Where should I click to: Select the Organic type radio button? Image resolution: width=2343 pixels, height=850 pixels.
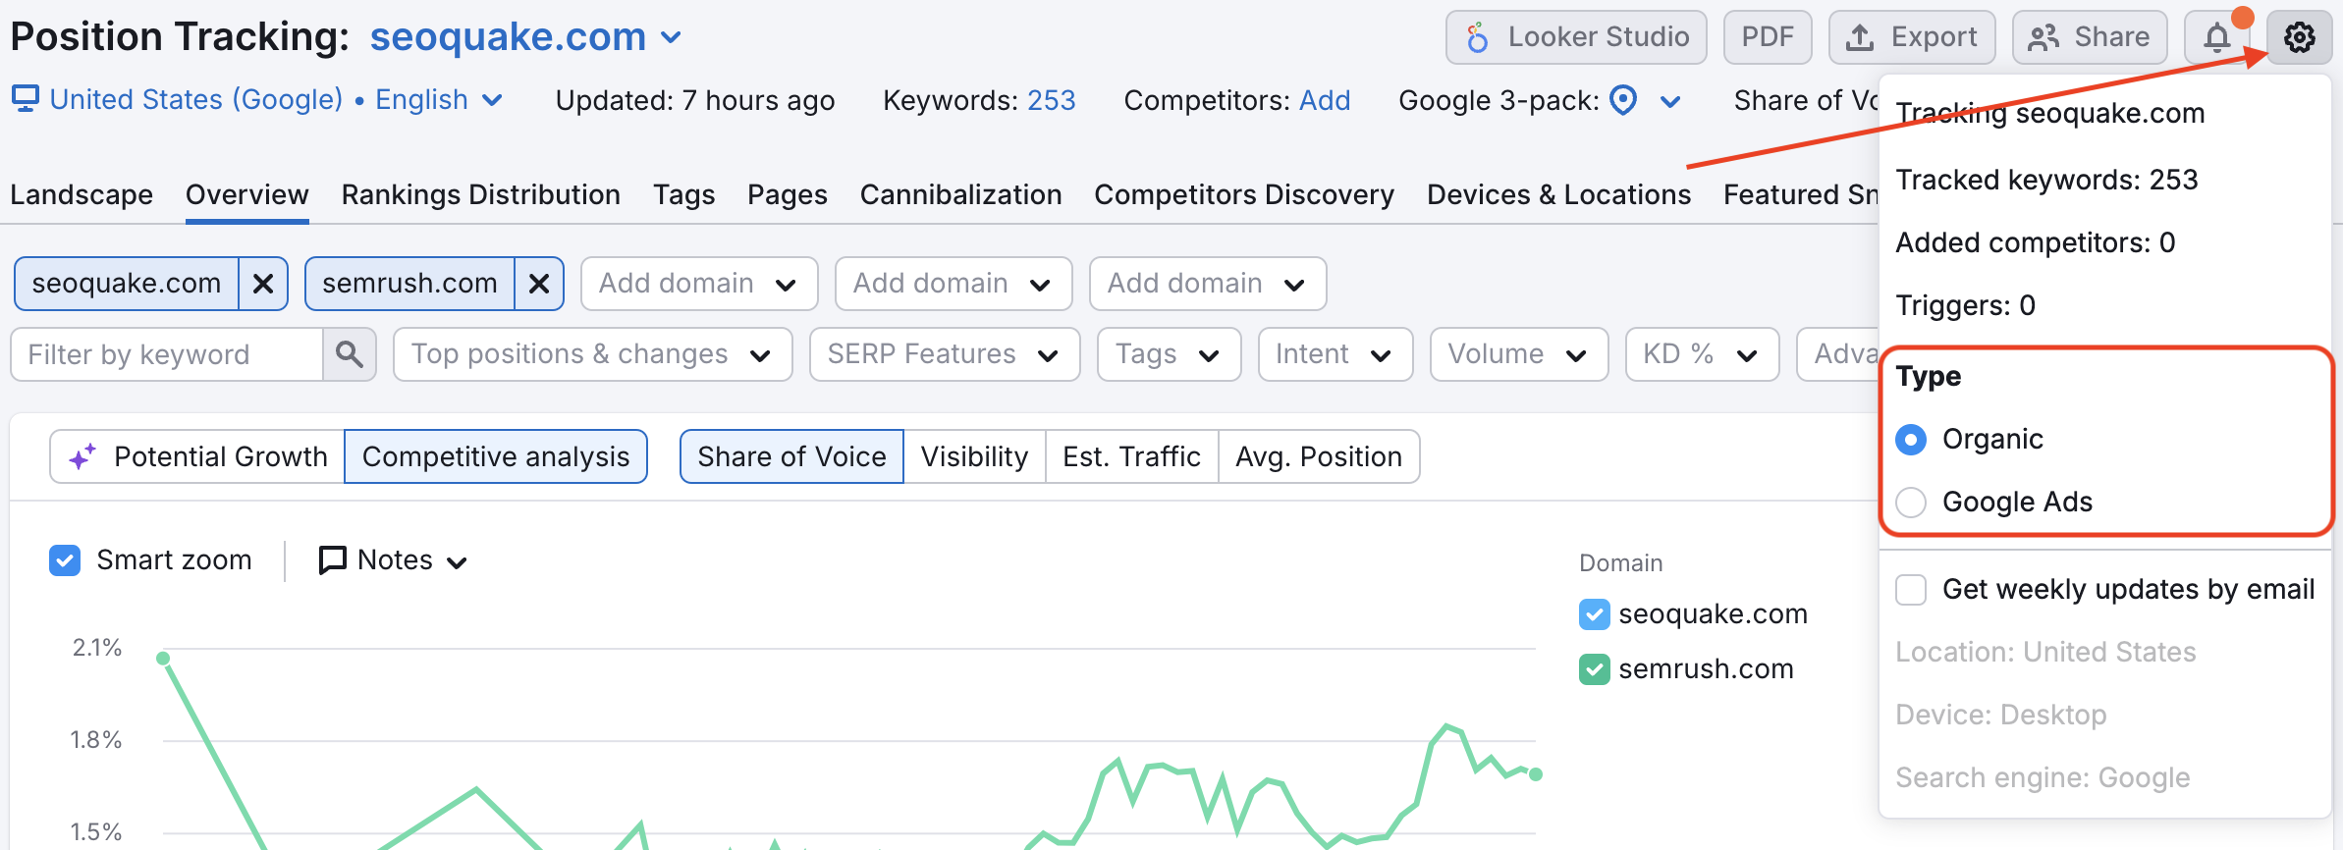[x=1911, y=439]
